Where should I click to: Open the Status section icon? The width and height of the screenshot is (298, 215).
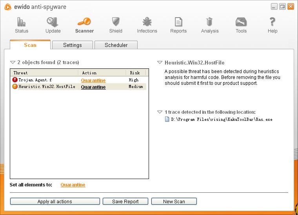[21, 22]
